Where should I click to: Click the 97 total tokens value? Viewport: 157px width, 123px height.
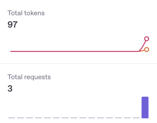click(12, 24)
